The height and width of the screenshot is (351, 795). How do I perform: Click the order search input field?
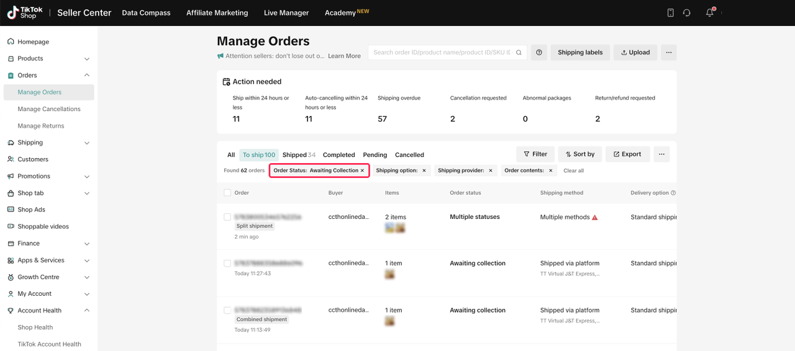[x=441, y=53]
